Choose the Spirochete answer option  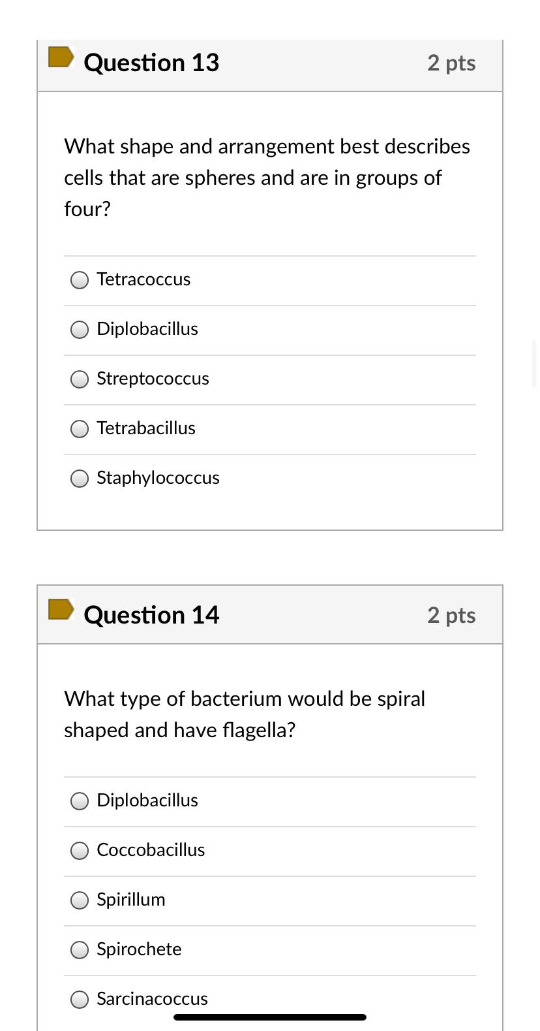[79, 949]
